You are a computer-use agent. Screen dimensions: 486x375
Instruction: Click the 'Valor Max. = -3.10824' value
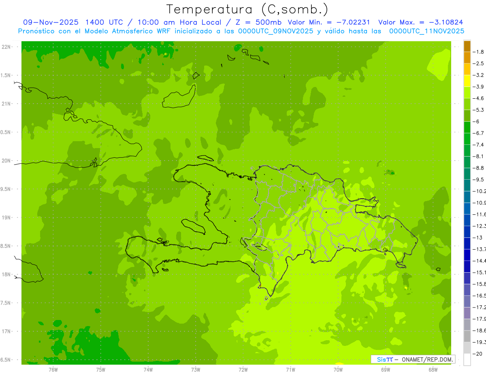tap(420, 22)
